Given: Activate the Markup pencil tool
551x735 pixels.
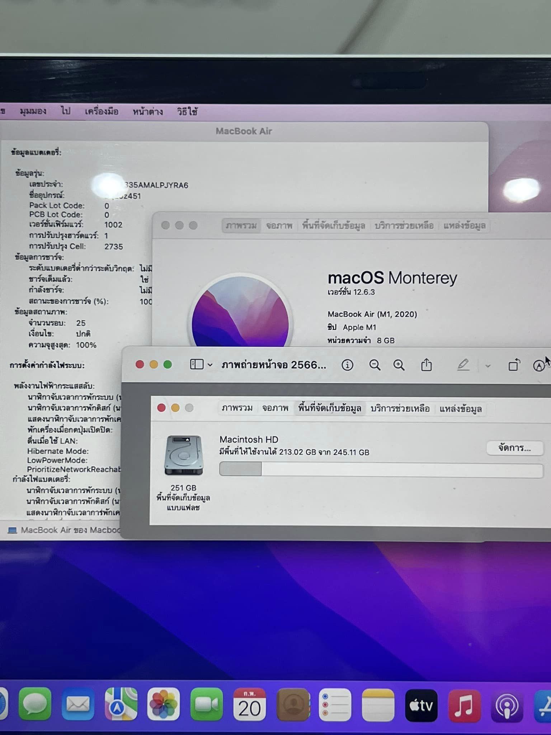Looking at the screenshot, I should 463,365.
